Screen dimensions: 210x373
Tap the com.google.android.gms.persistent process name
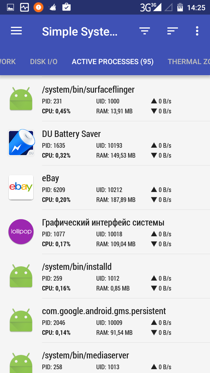click(104, 311)
